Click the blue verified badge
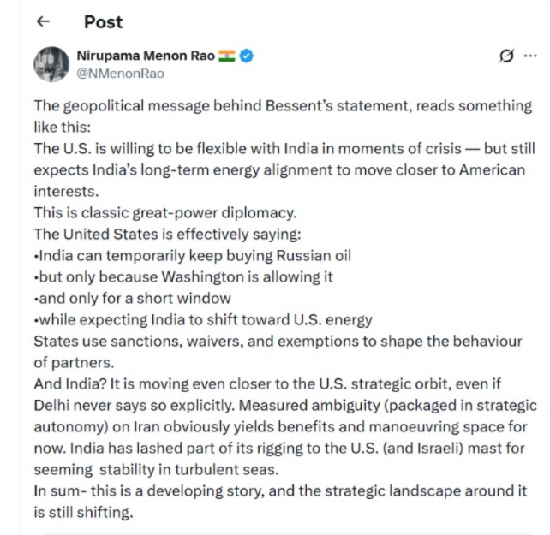 246,56
